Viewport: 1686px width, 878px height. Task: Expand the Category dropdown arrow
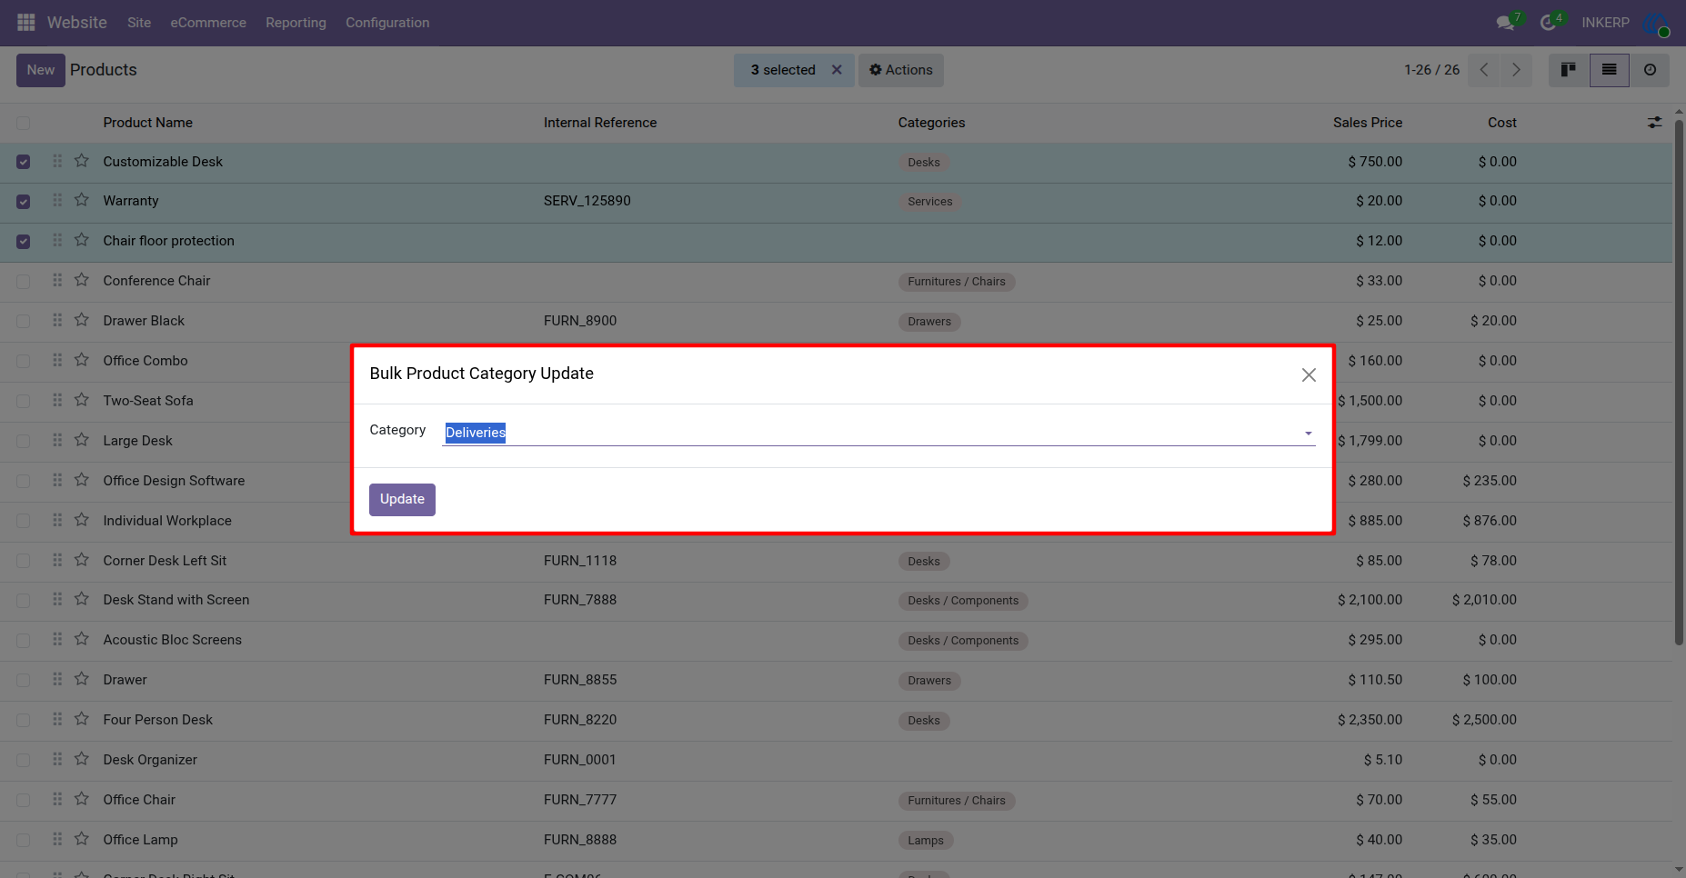(x=1309, y=434)
